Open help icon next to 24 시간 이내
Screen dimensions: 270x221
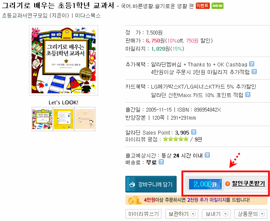tap(207, 155)
